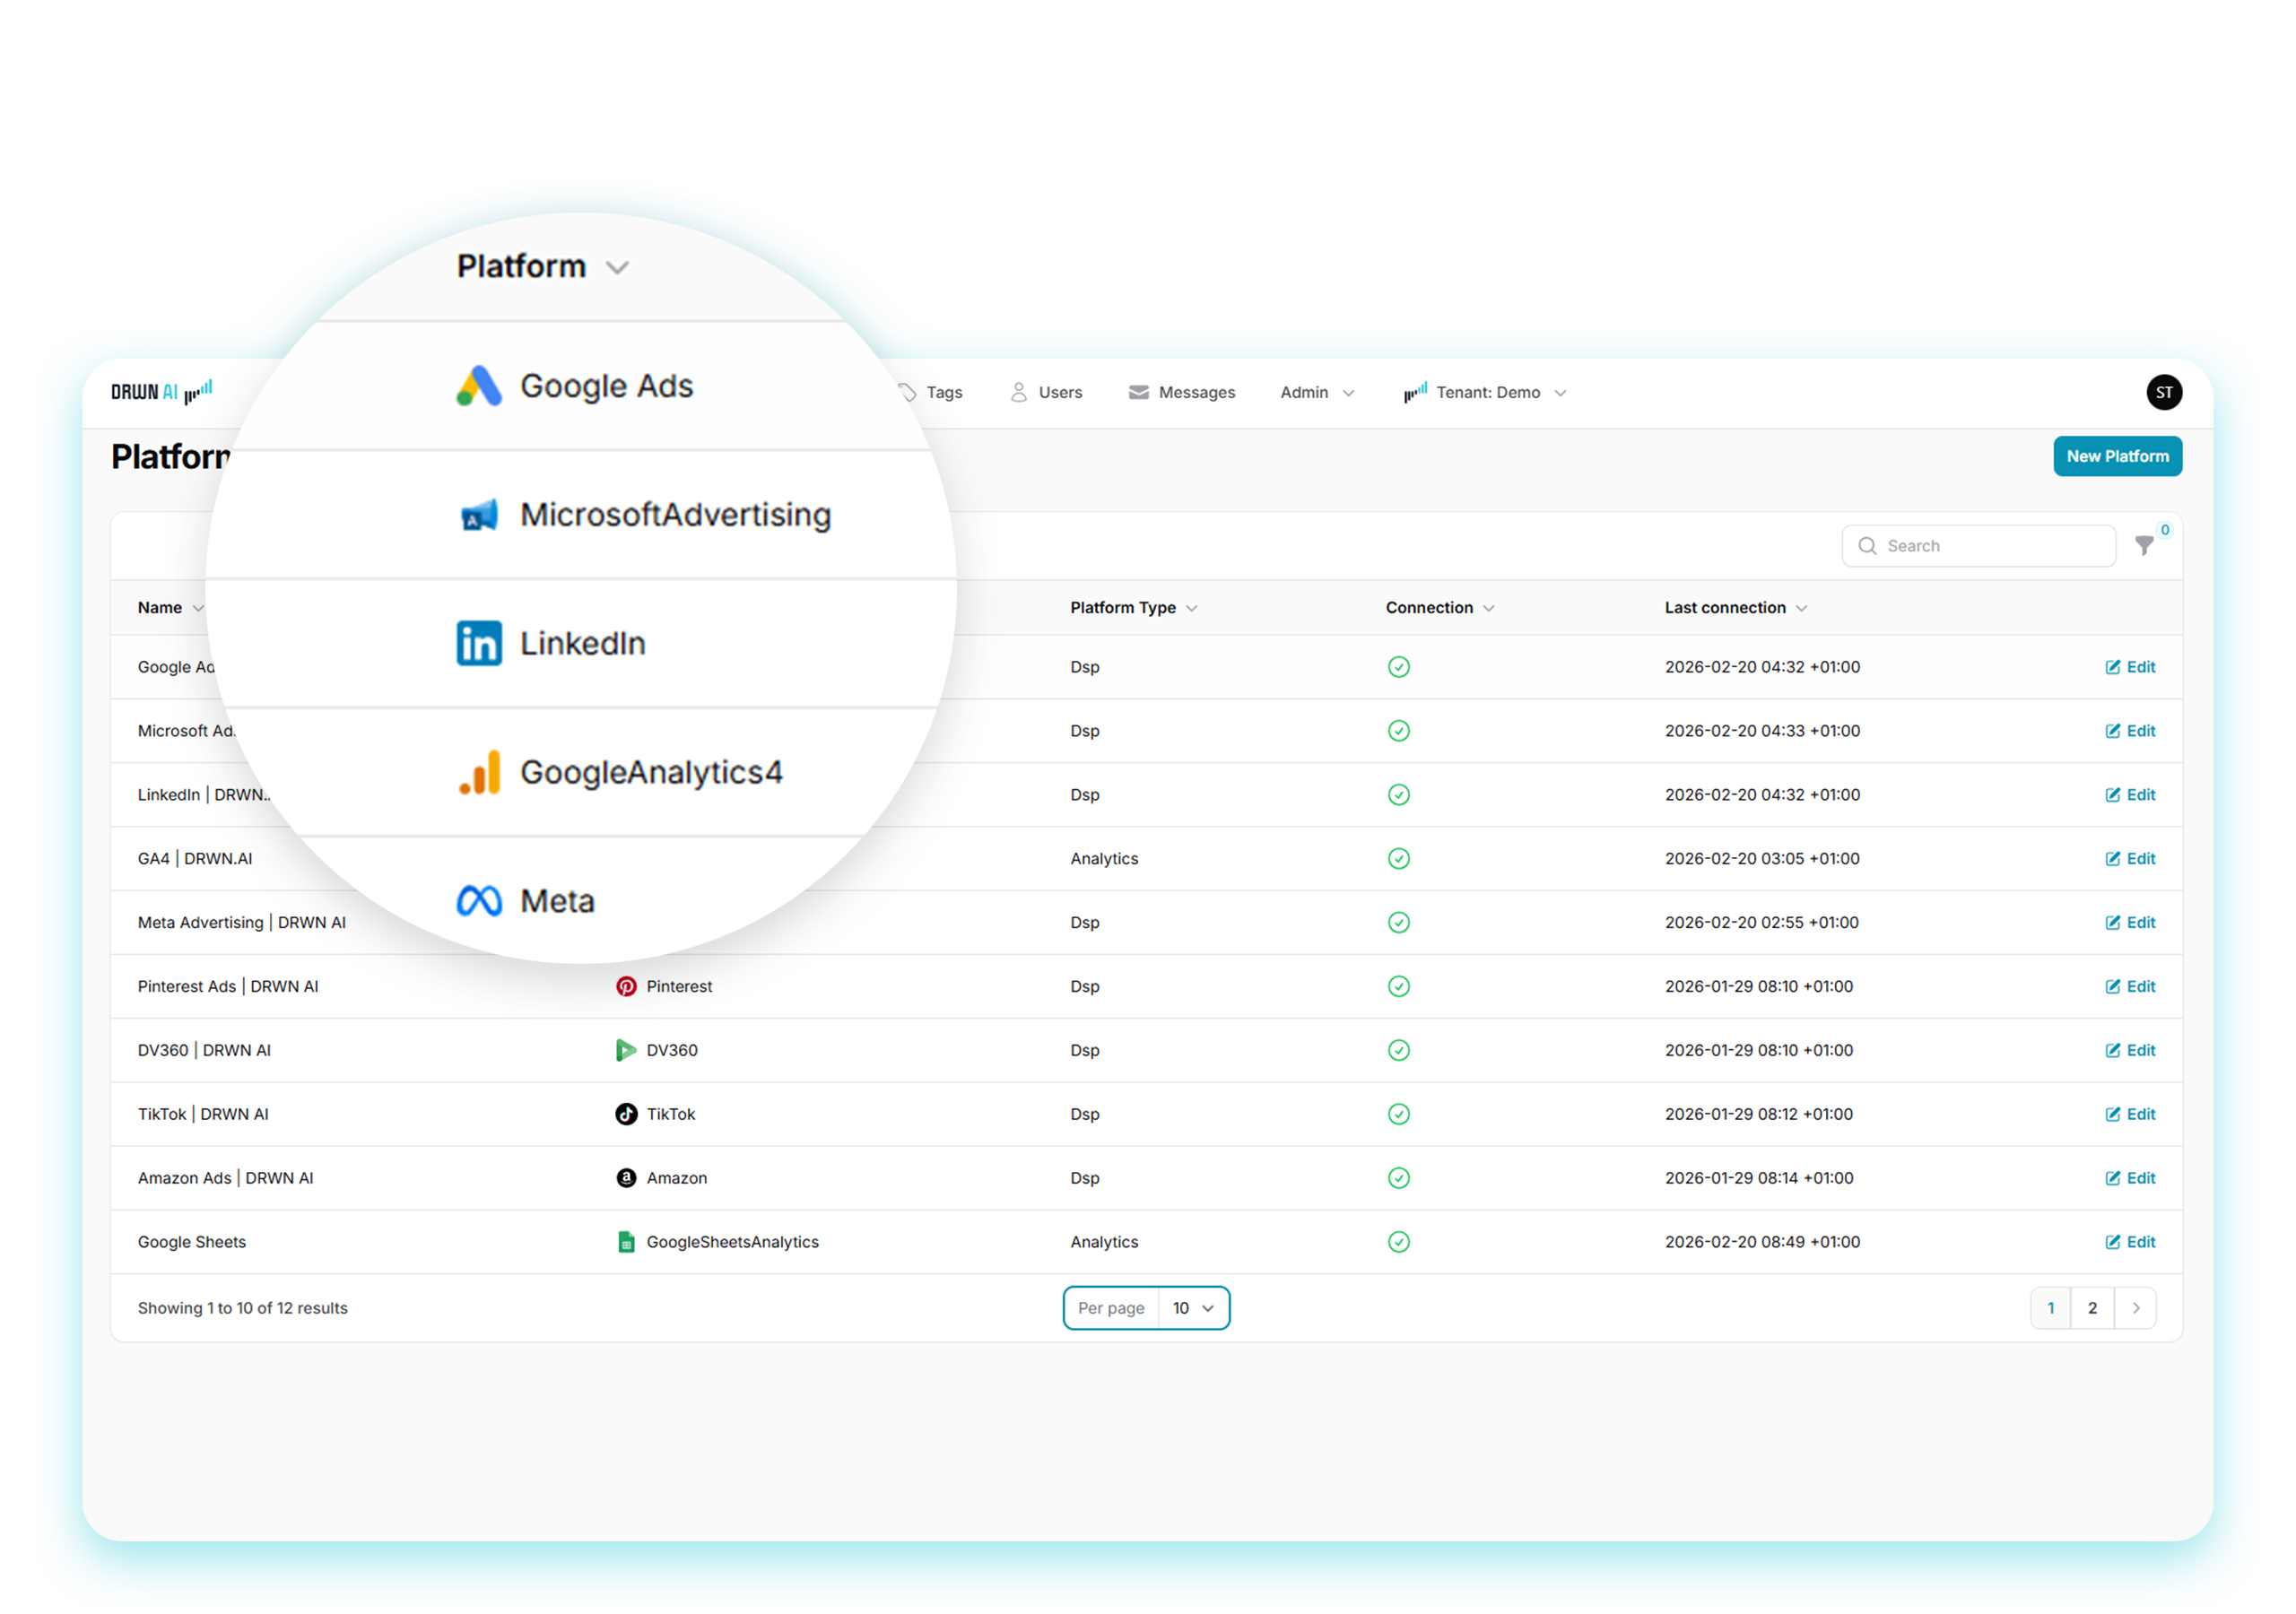Go to the Tags section
This screenshot has width=2296, height=1614.
[931, 392]
